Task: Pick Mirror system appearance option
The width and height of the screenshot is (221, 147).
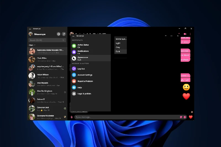Action: point(121,39)
